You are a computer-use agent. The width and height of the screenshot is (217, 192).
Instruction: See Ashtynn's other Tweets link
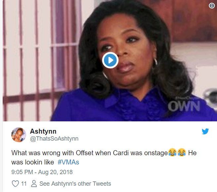coord(75,184)
